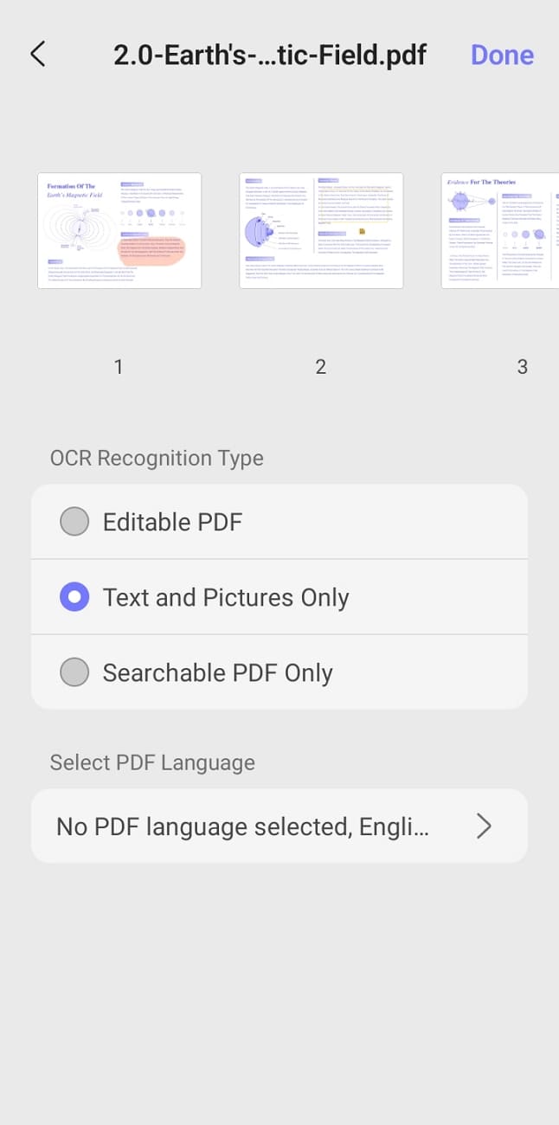Viewport: 559px width, 1125px height.
Task: Tap the 2.0-Earth's Magnetic Field filename
Action: click(269, 55)
